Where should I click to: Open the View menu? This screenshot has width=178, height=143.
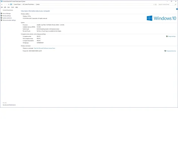coord(9,7)
